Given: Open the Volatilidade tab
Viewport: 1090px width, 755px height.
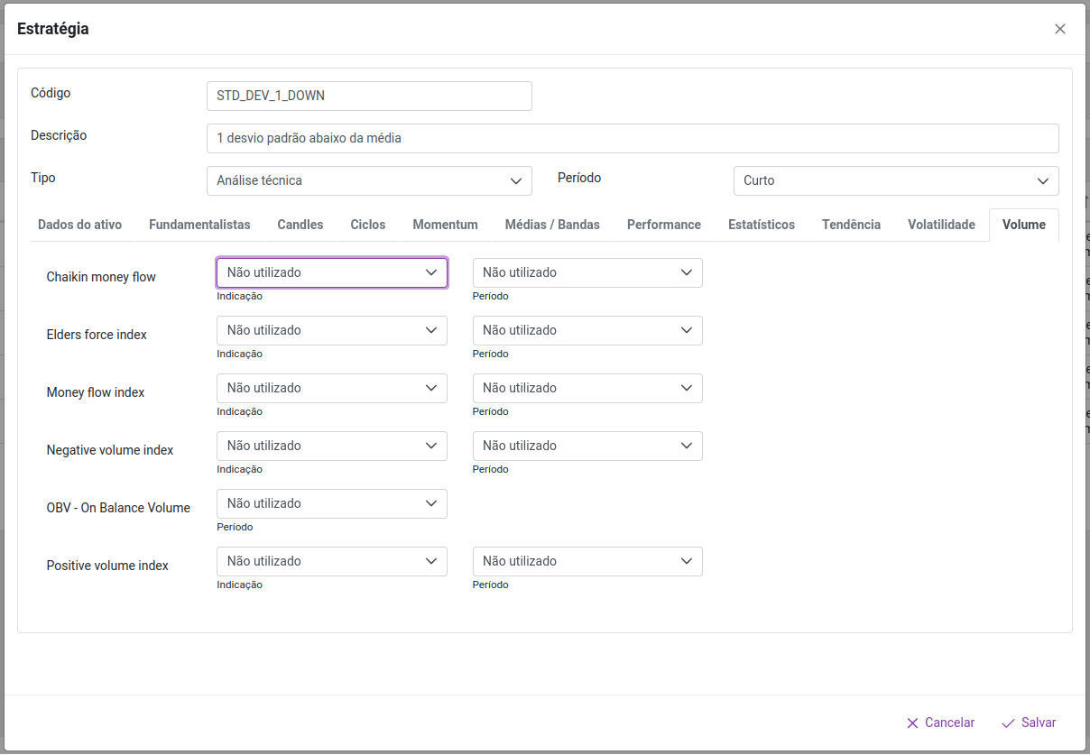Looking at the screenshot, I should pyautogui.click(x=941, y=225).
